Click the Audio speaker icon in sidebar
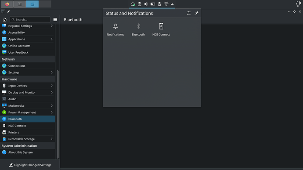 coord(4,99)
